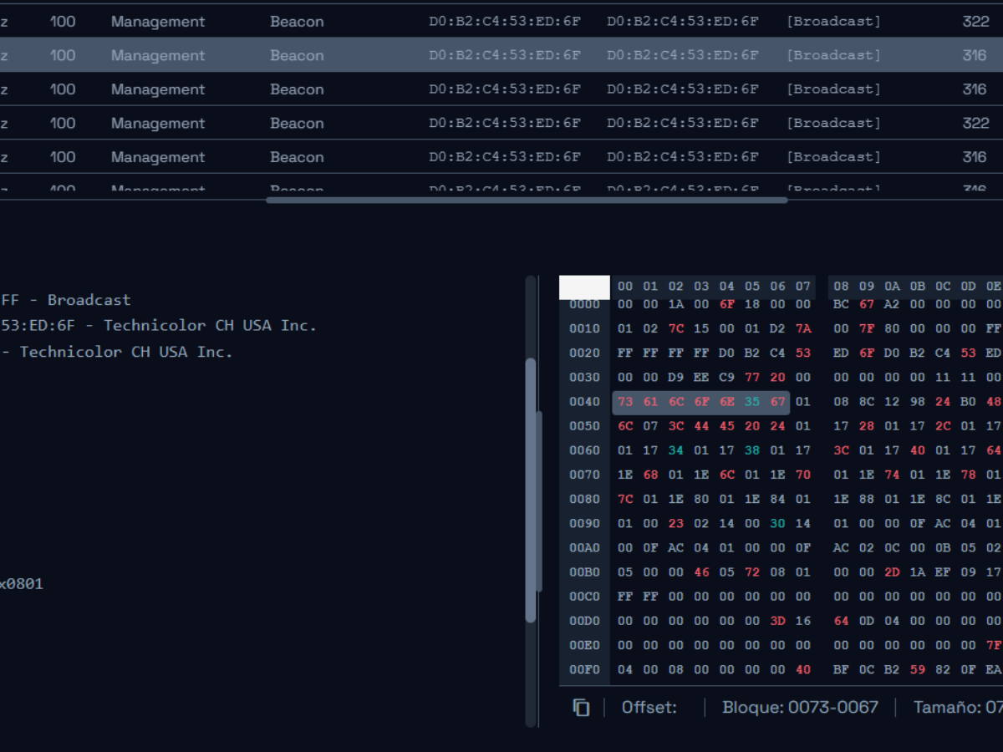The width and height of the screenshot is (1003, 752).
Task: Select the '53:ED:6F - Technicolor CH USA Inc.' line
Action: point(159,326)
